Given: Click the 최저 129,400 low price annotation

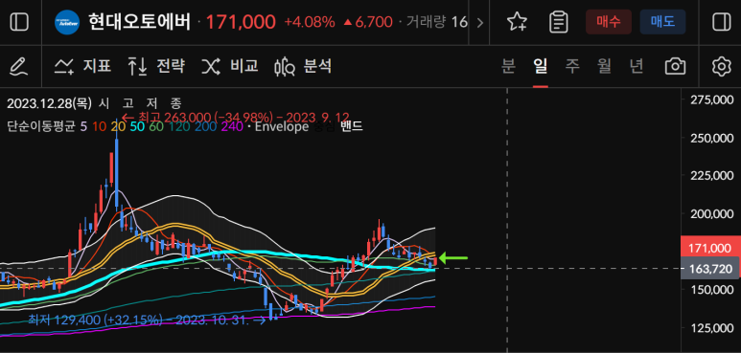Looking at the screenshot, I should click(x=147, y=320).
